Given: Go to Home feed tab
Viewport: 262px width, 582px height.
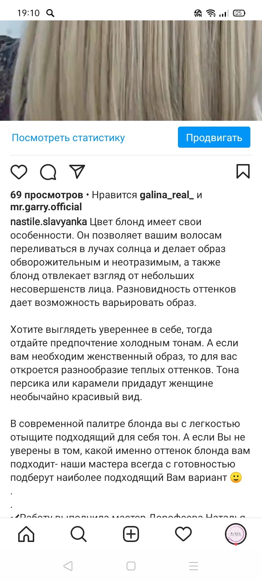Looking at the screenshot, I should click(x=26, y=534).
